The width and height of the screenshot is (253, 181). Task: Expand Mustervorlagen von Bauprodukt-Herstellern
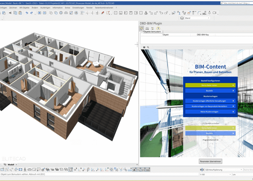pos(210,106)
